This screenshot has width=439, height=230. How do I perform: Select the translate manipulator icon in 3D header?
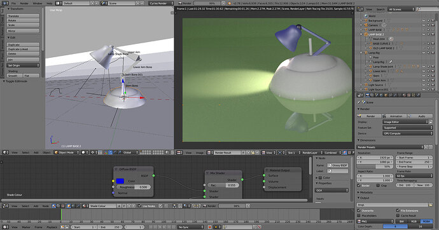coord(110,152)
